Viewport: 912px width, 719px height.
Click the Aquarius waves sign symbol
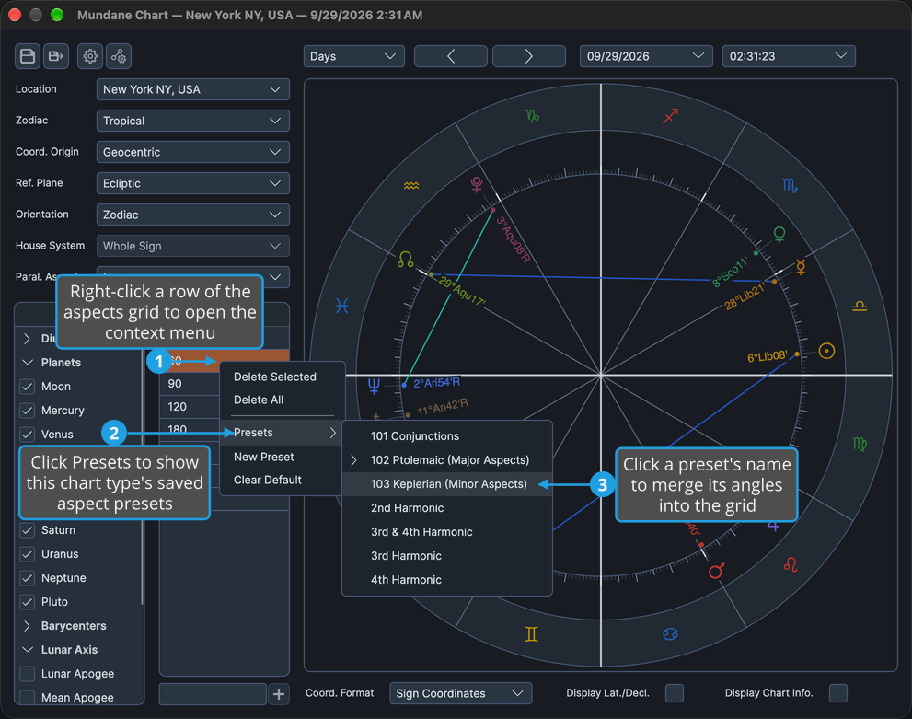(x=411, y=186)
